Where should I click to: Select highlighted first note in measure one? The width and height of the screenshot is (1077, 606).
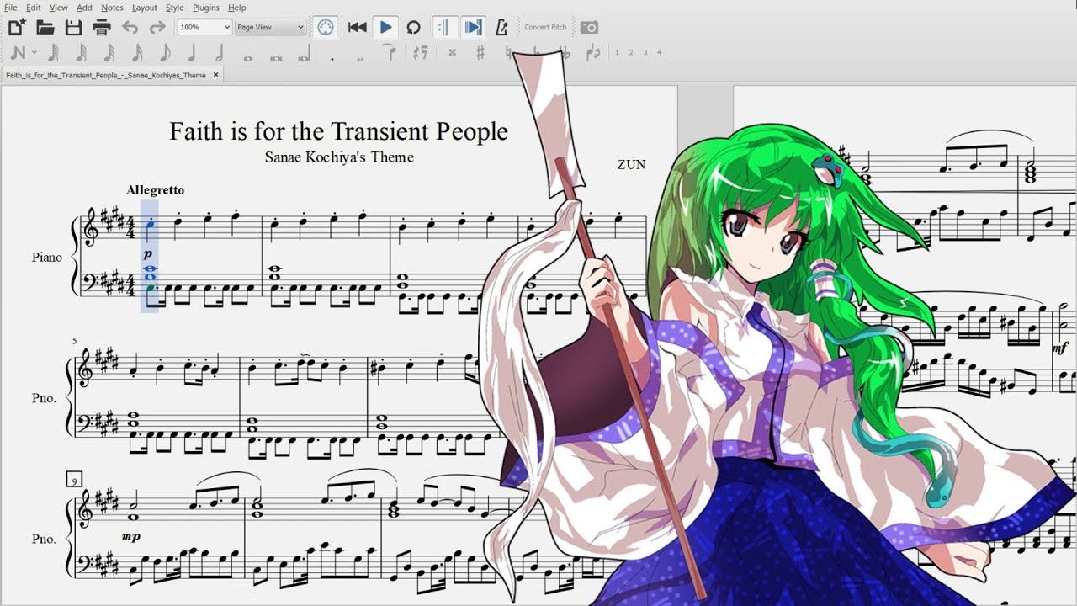(150, 225)
